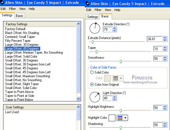Select the Color from Original radio button

tap(92, 84)
